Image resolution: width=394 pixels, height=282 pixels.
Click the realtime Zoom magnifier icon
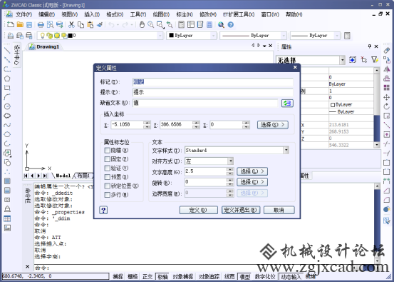pyautogui.click(x=151, y=25)
